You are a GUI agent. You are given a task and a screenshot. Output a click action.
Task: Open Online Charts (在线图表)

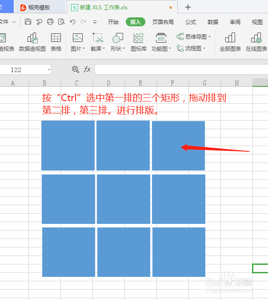tap(256, 42)
